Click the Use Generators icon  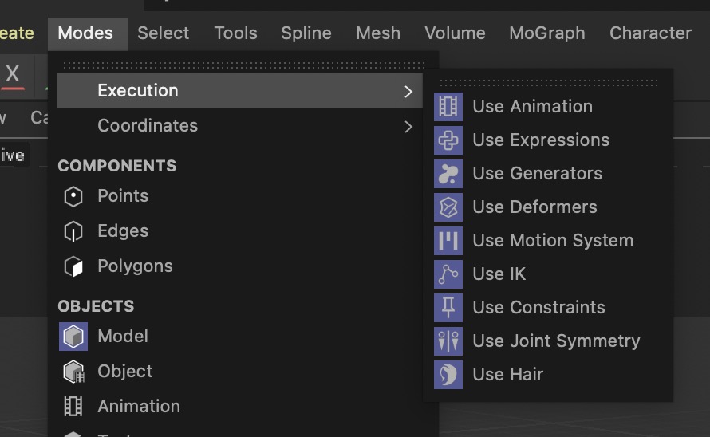click(448, 174)
